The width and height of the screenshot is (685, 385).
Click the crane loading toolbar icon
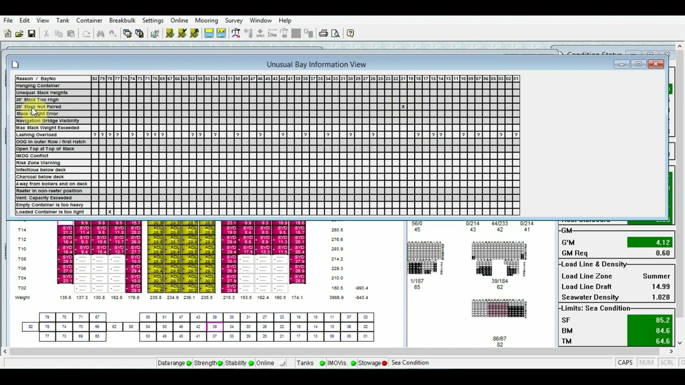click(236, 34)
